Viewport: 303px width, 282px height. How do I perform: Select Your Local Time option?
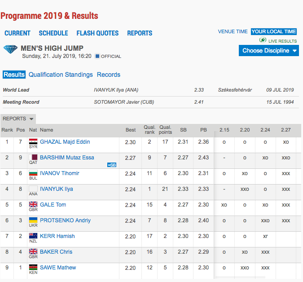[x=273, y=31]
